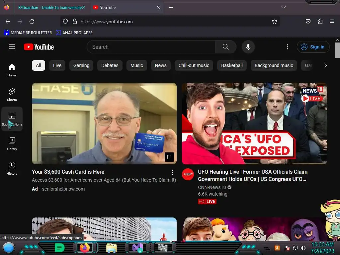
Task: Click CNN-News18 channel name
Action: pyautogui.click(x=212, y=187)
